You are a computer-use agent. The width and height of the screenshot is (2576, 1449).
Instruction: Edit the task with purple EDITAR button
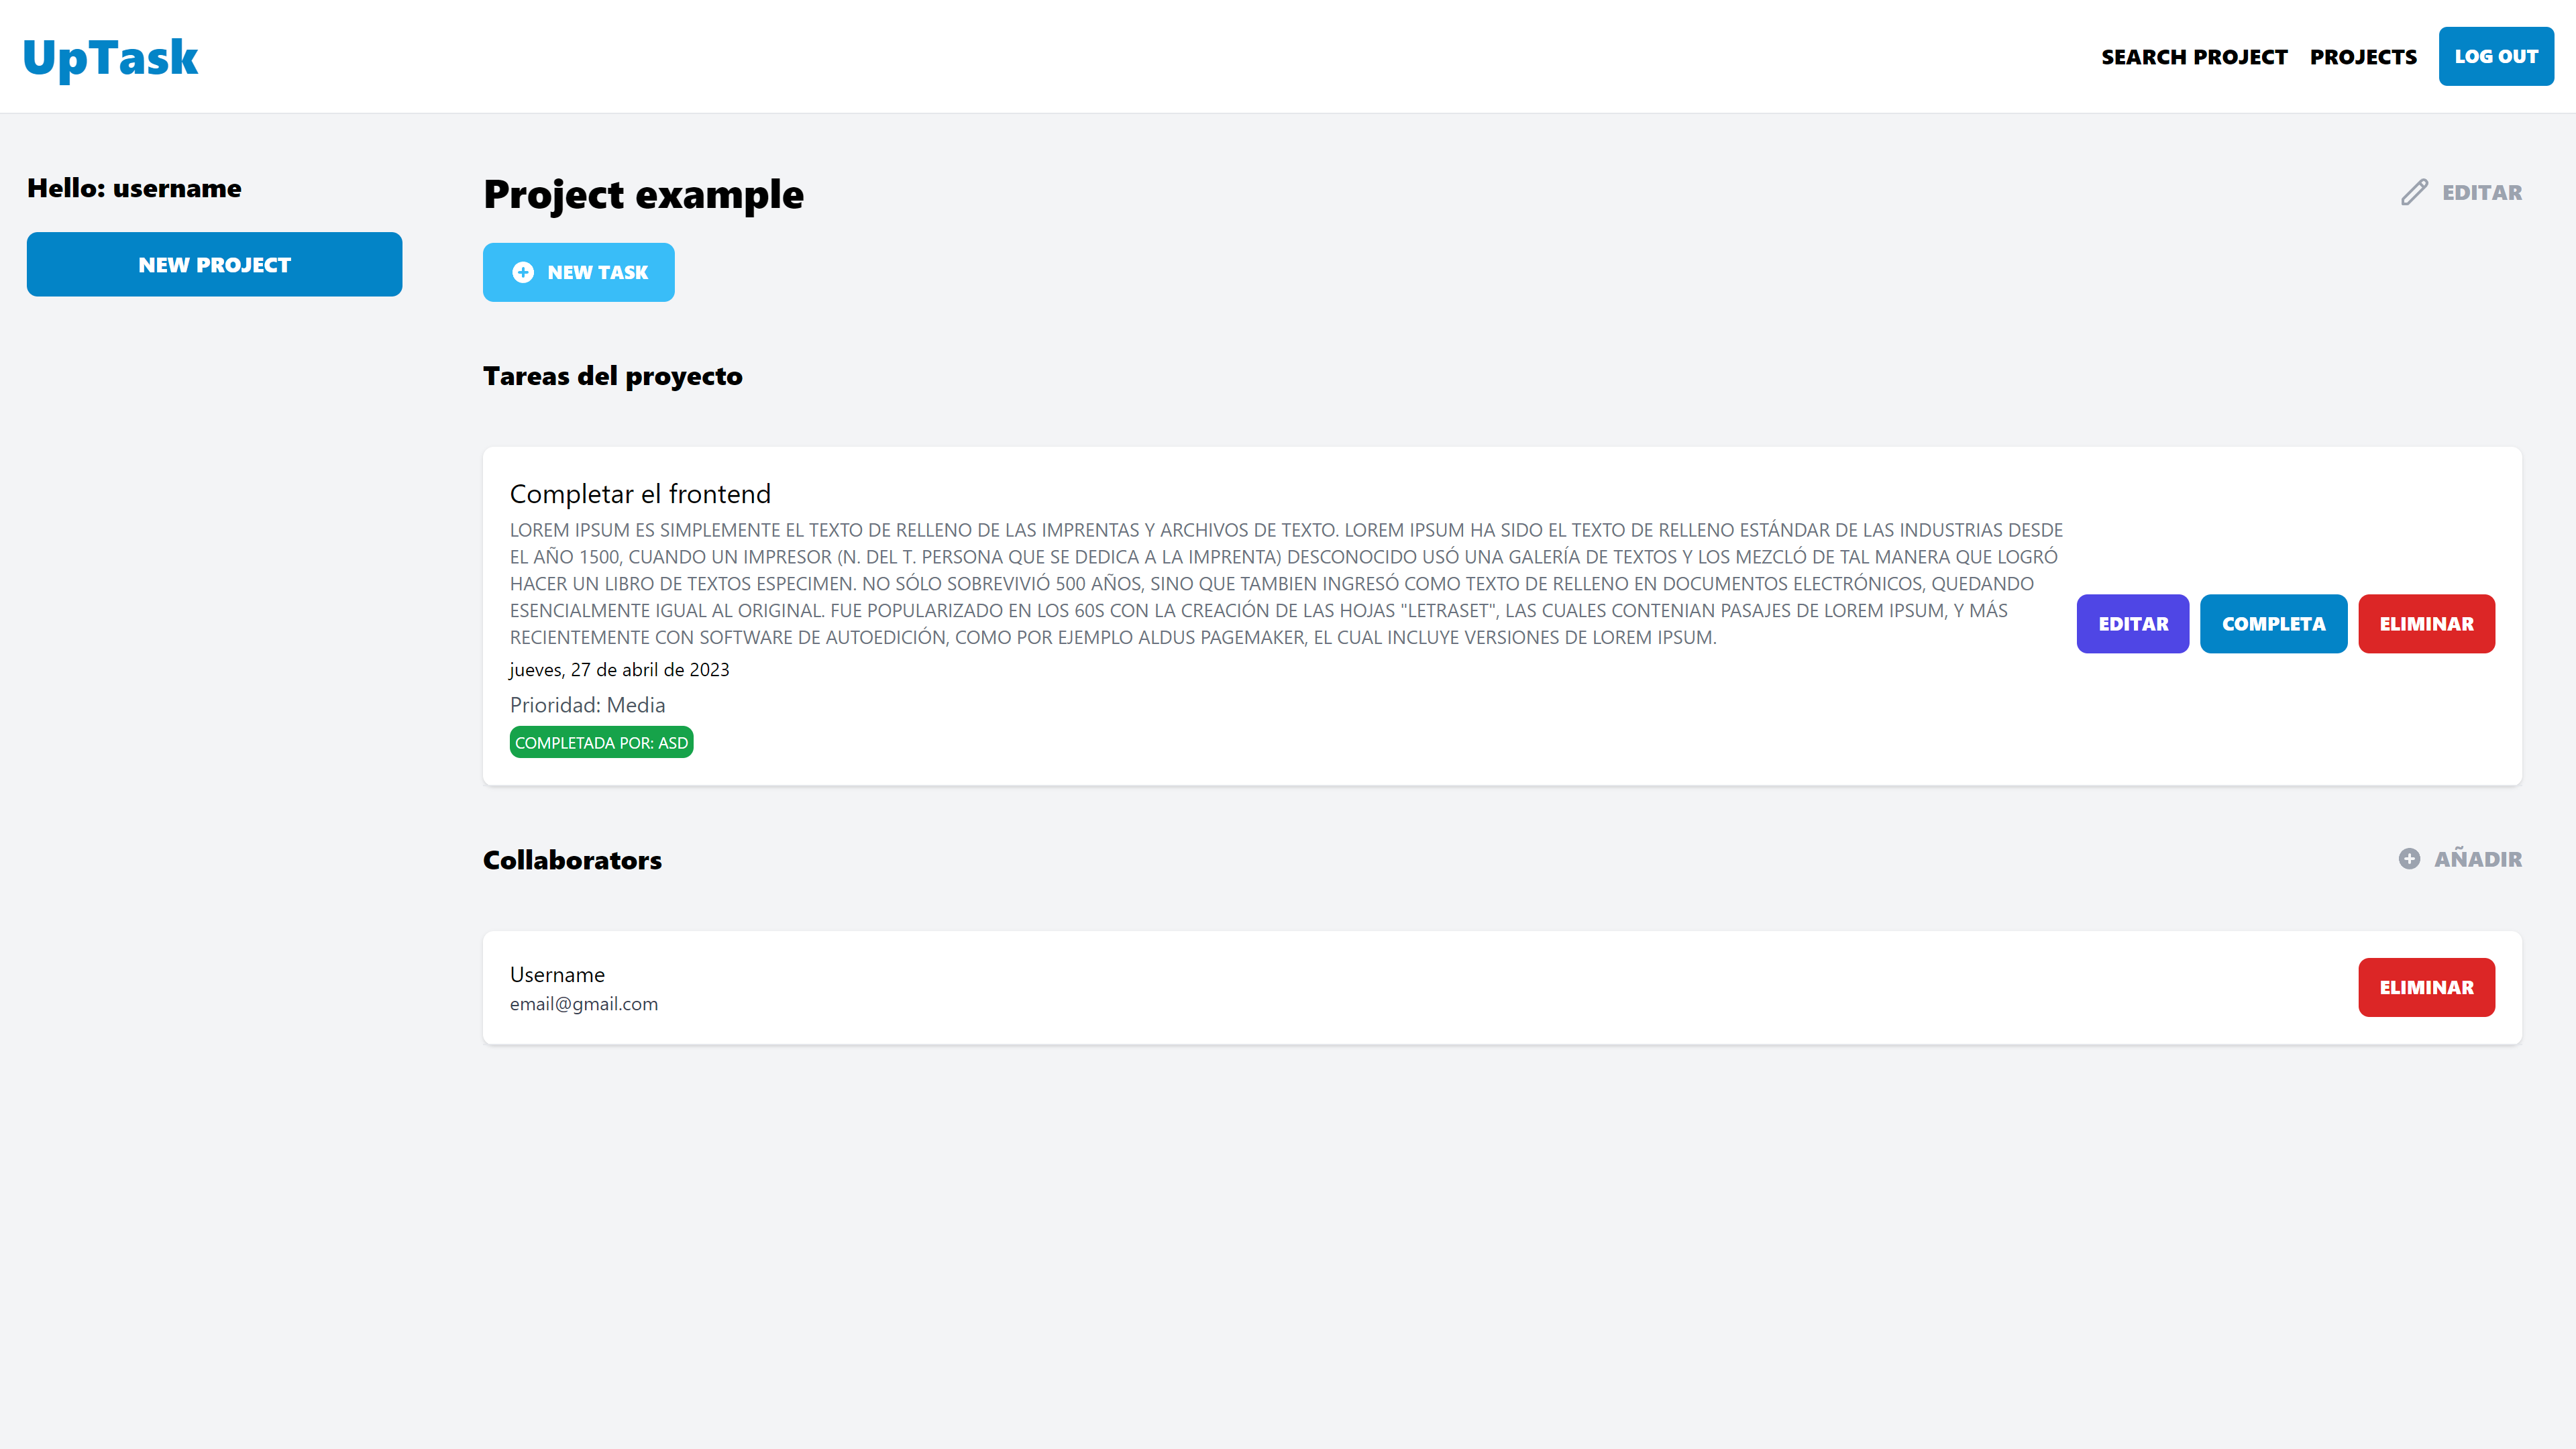click(2133, 624)
